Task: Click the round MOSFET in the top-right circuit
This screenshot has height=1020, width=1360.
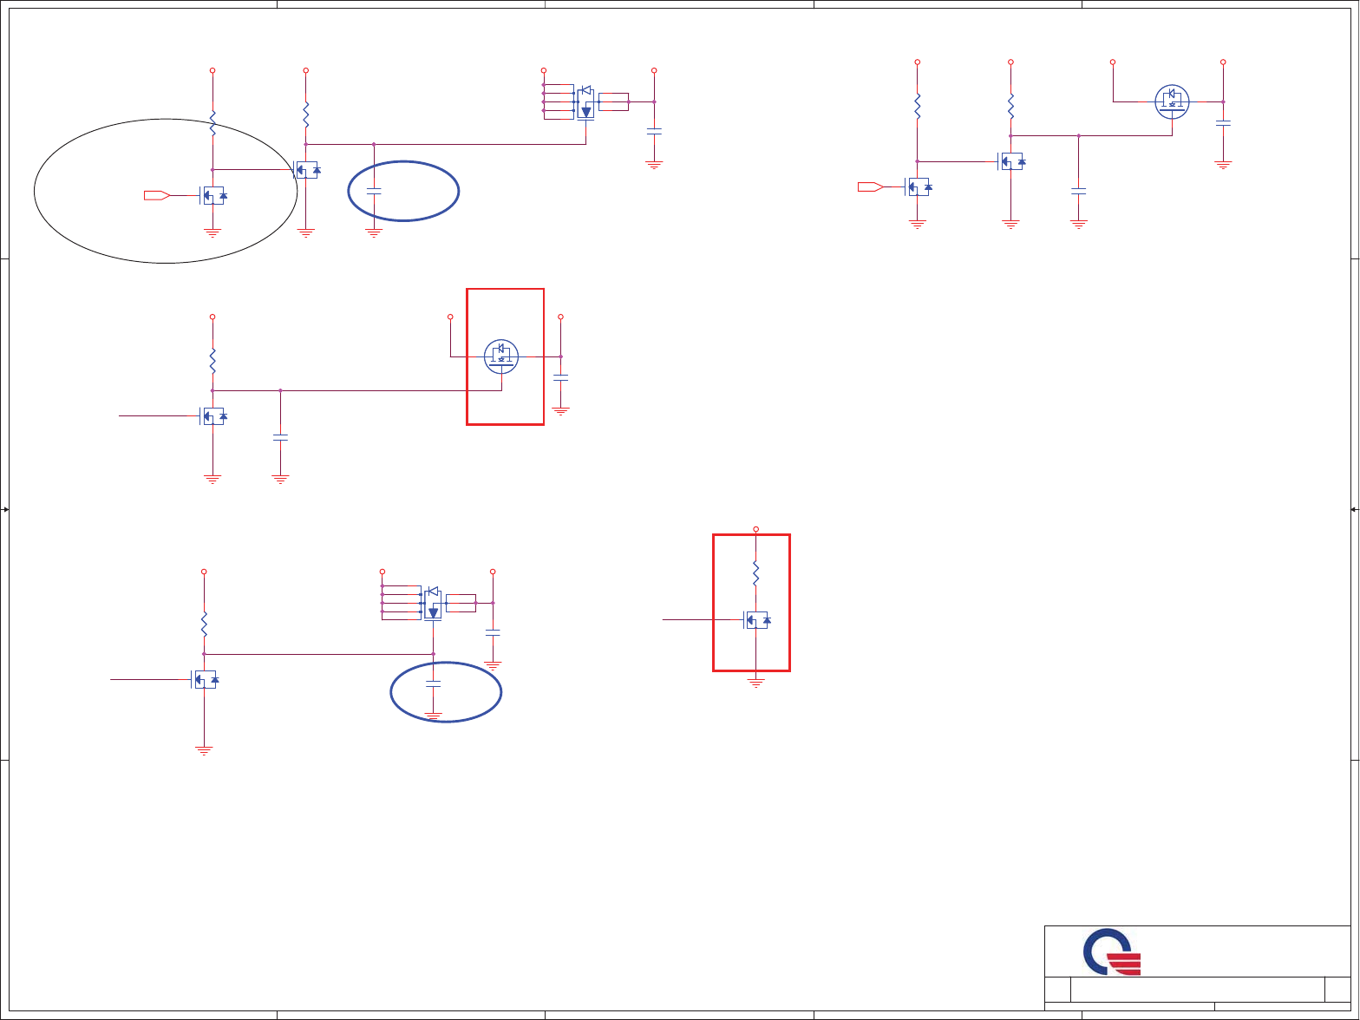Action: point(1172,101)
